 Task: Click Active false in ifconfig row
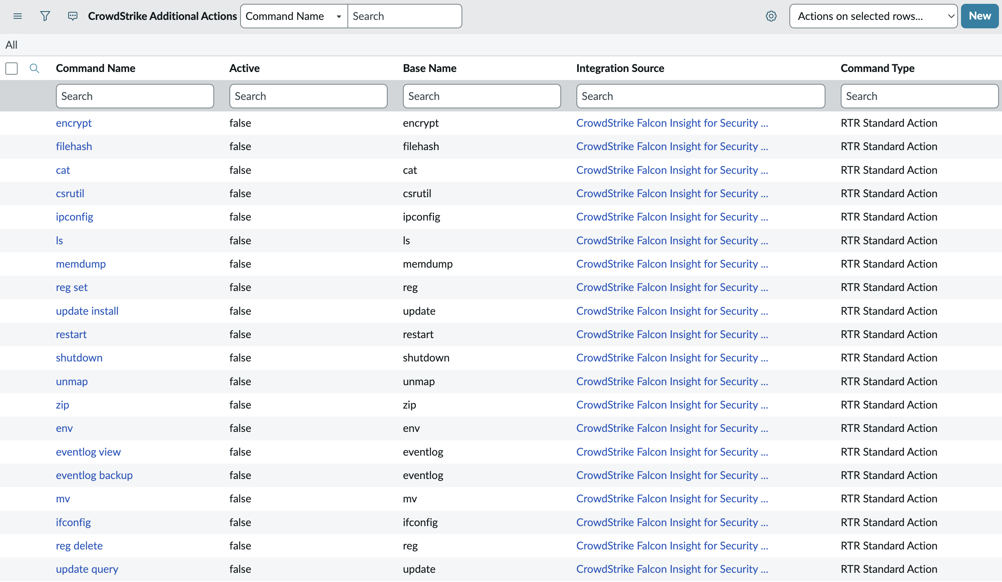point(240,522)
